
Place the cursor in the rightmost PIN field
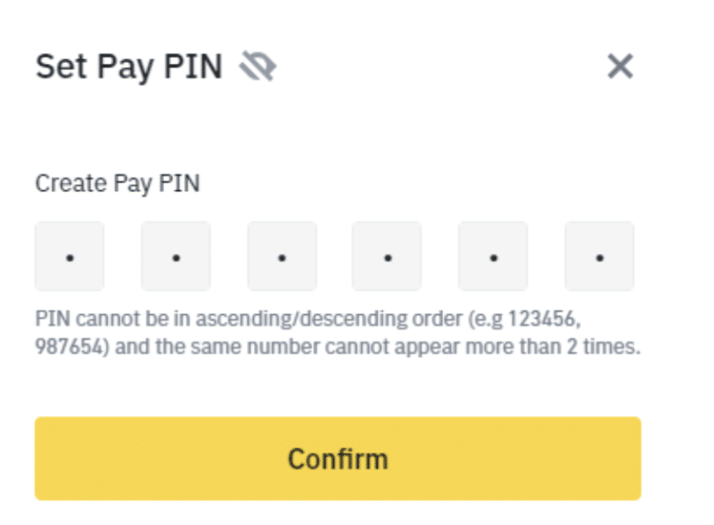tap(599, 257)
